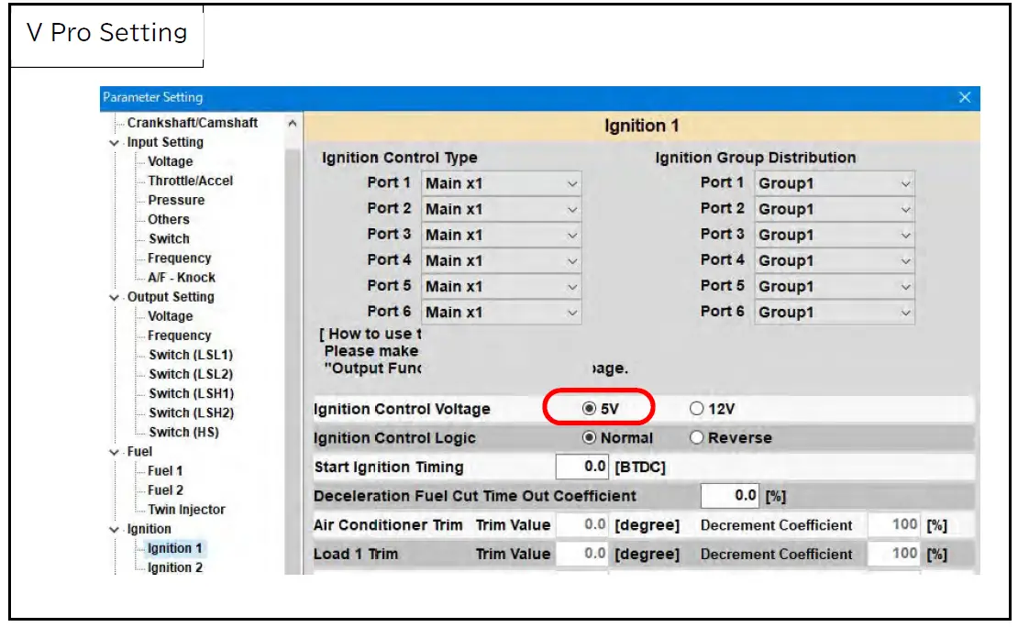
Task: Open Port 1 Ignition Group Distribution dropdown
Action: coord(834,183)
